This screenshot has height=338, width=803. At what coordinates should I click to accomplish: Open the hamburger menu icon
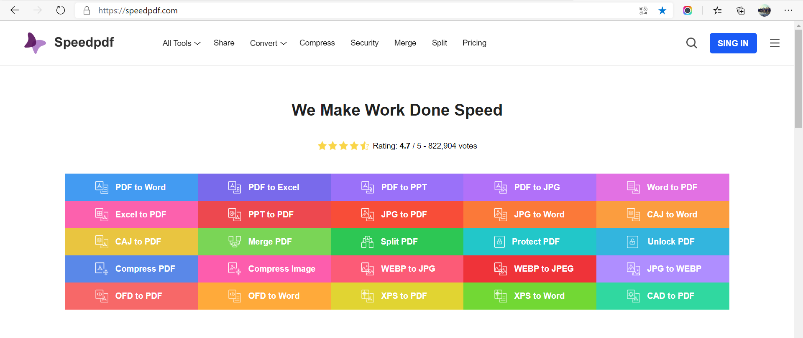tap(775, 43)
